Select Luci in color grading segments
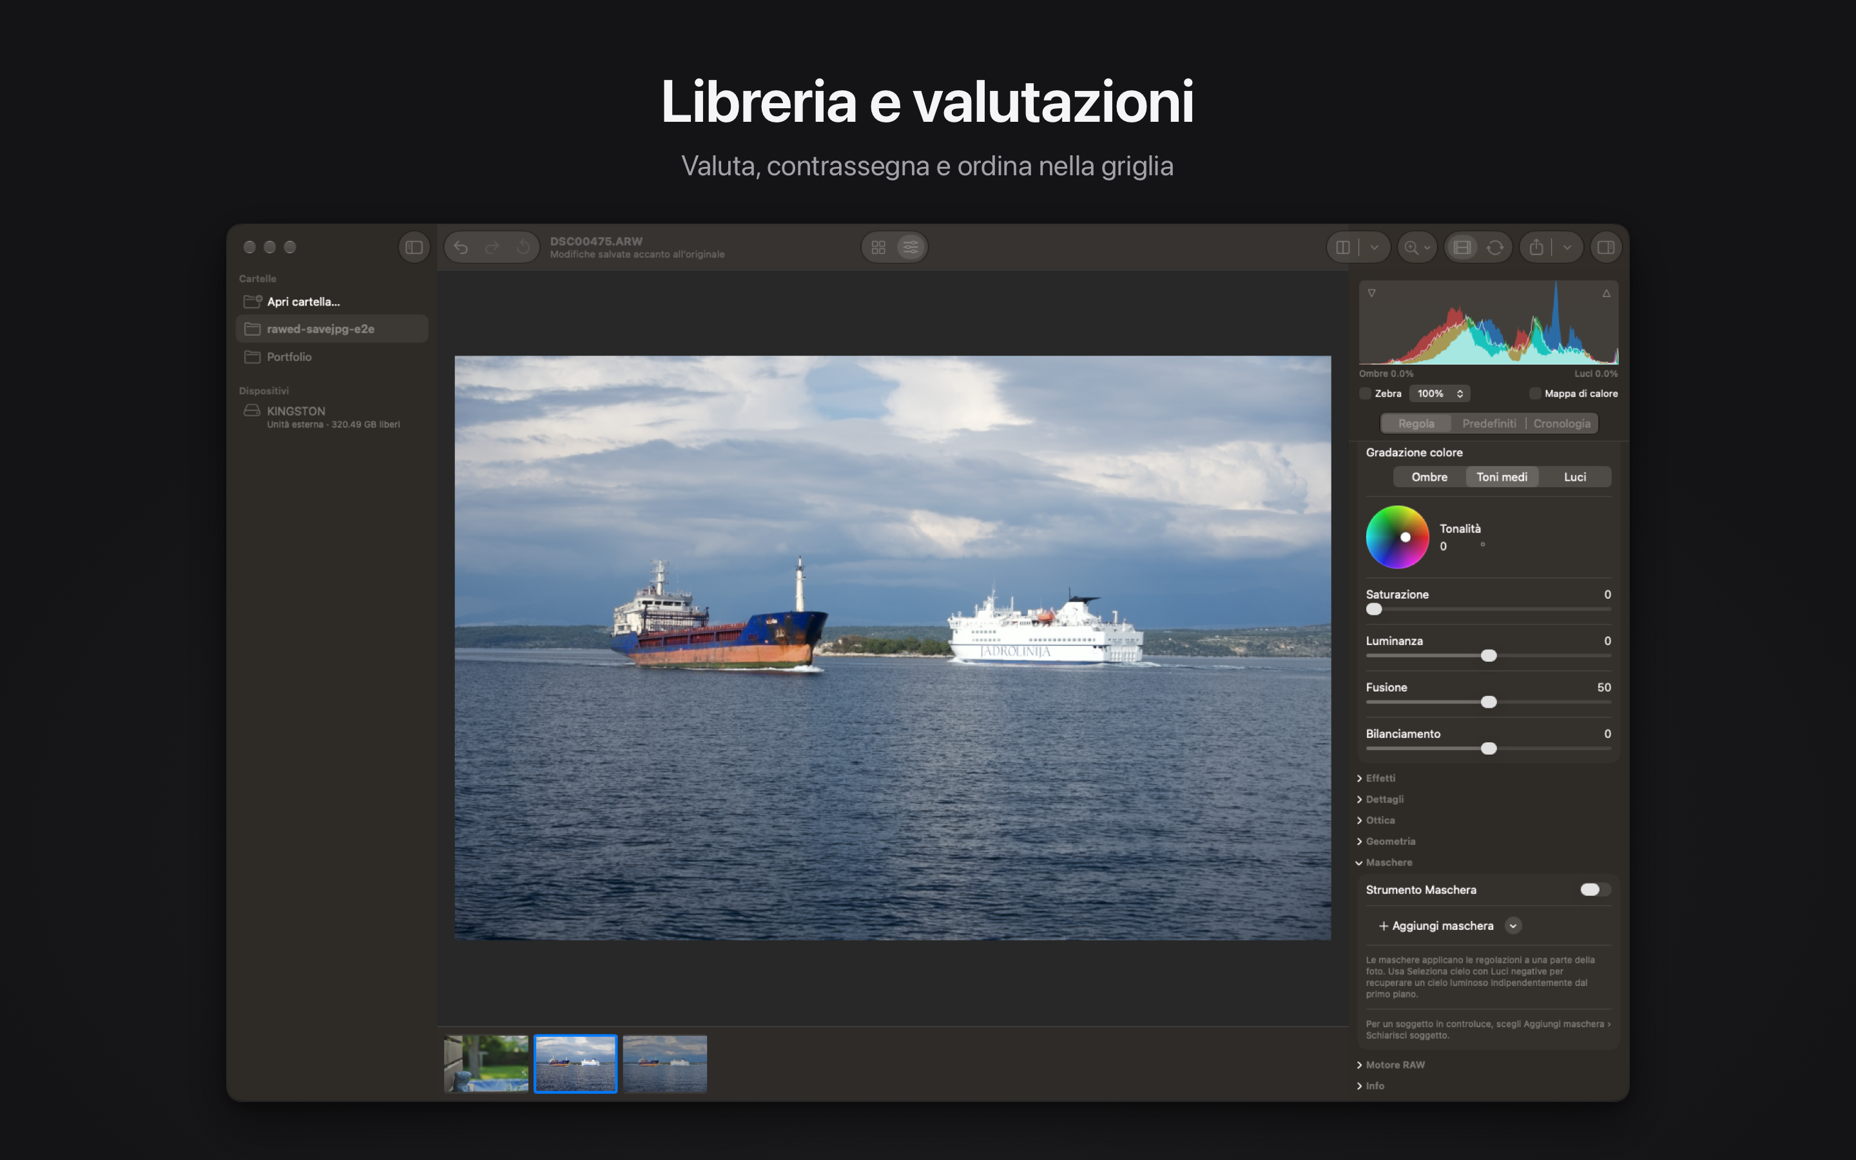Image resolution: width=1856 pixels, height=1160 pixels. 1574,477
